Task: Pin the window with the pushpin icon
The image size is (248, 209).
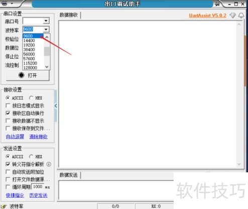Action: click(217, 4)
